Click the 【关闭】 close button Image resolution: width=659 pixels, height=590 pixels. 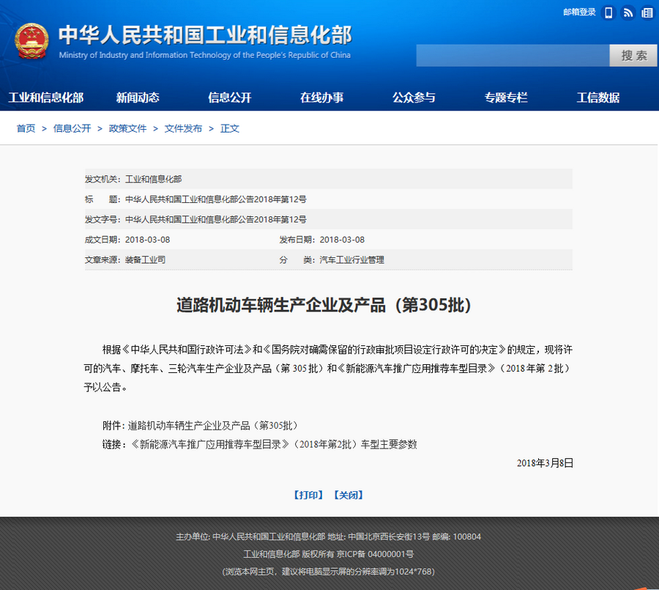(348, 495)
